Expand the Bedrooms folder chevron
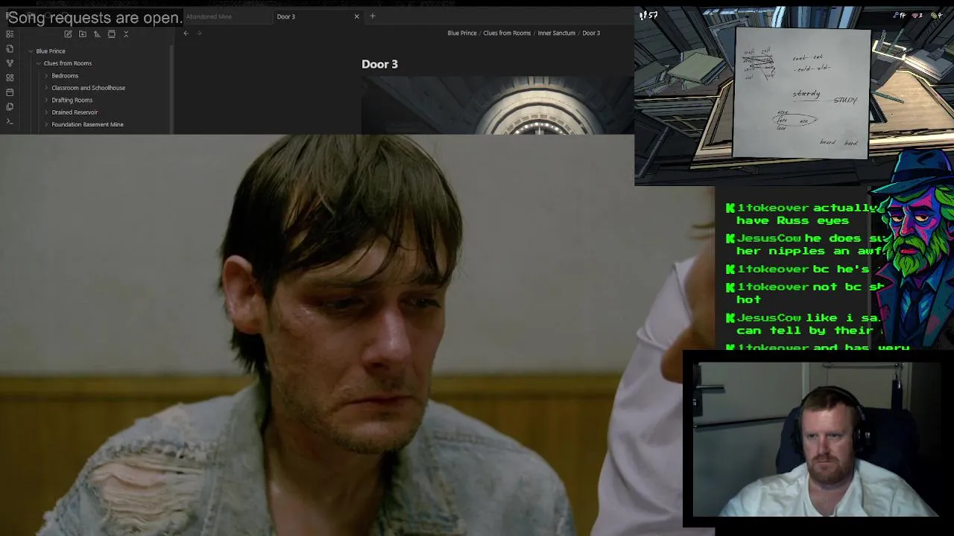954x536 pixels. point(46,76)
